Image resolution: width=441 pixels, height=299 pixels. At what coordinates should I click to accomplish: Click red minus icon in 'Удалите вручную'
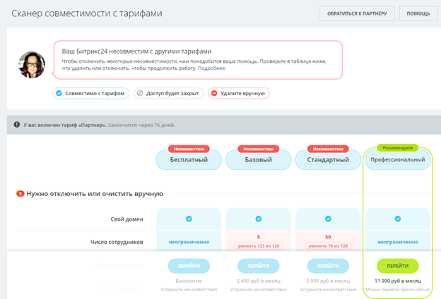pyautogui.click(x=214, y=93)
